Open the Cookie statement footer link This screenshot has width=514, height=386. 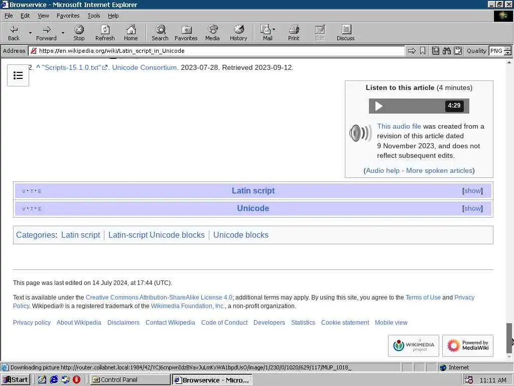pyautogui.click(x=345, y=322)
